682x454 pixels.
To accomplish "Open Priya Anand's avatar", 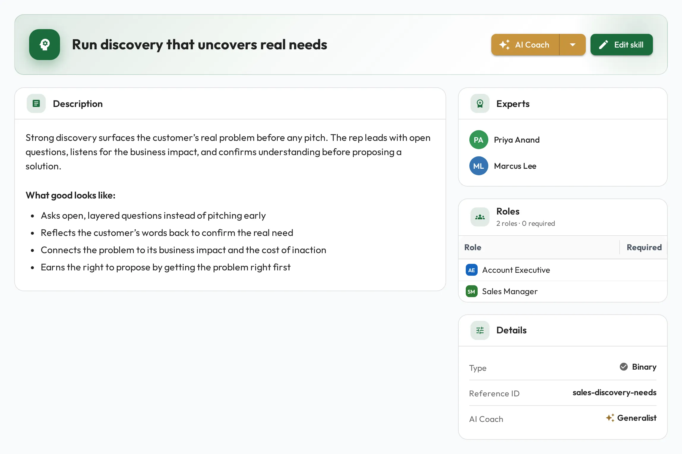I will click(479, 140).
